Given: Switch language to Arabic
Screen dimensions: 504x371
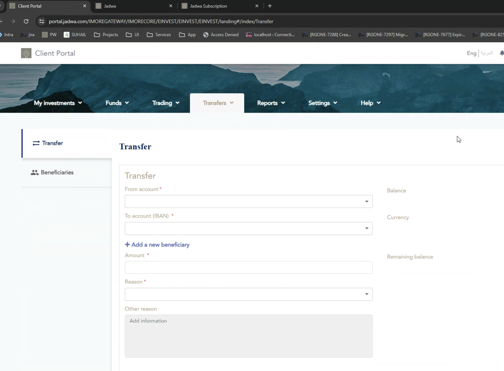Looking at the screenshot, I should coord(487,53).
